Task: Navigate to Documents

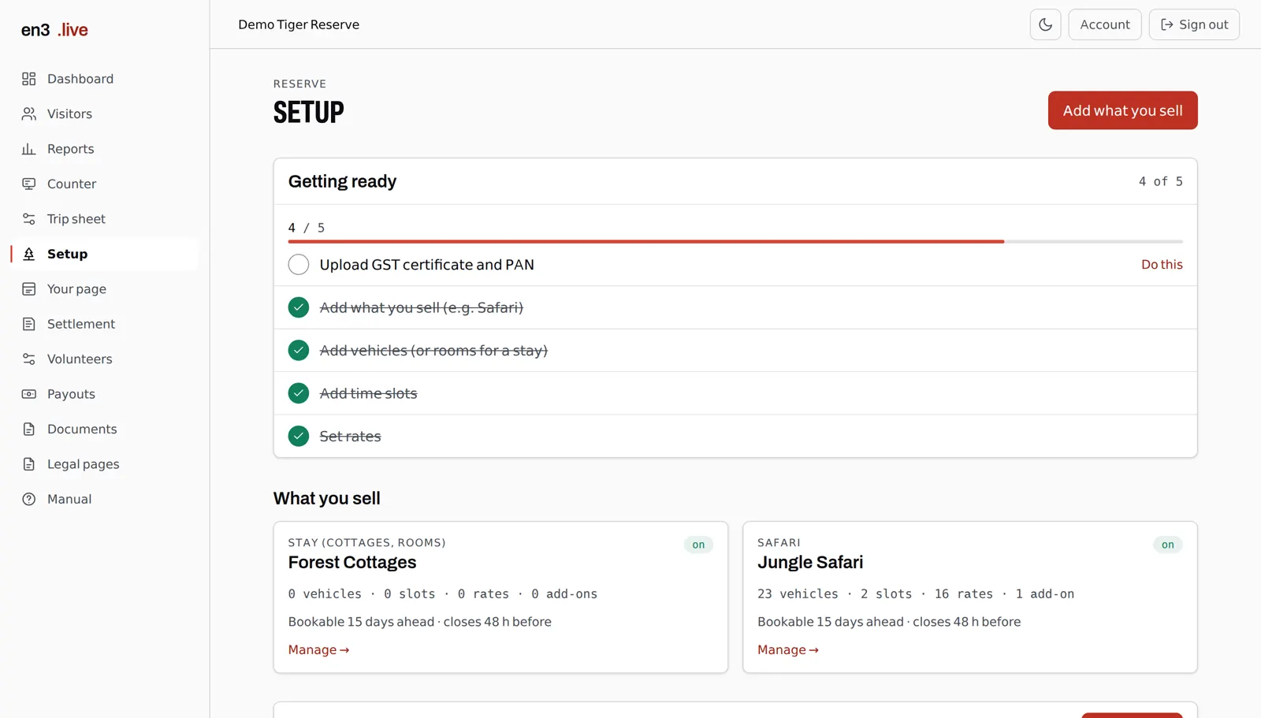Action: (x=106, y=429)
